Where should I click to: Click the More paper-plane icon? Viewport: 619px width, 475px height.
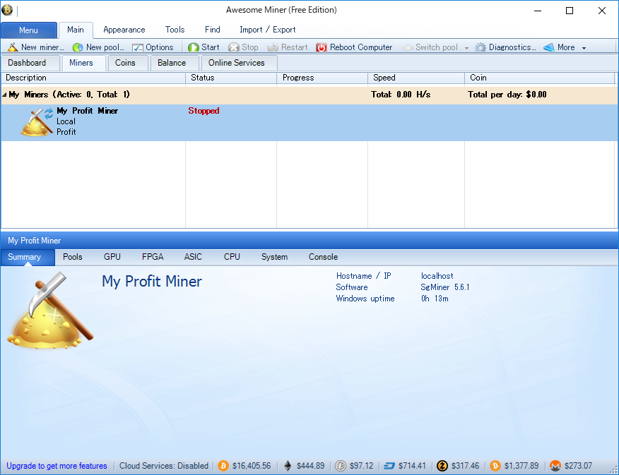549,47
